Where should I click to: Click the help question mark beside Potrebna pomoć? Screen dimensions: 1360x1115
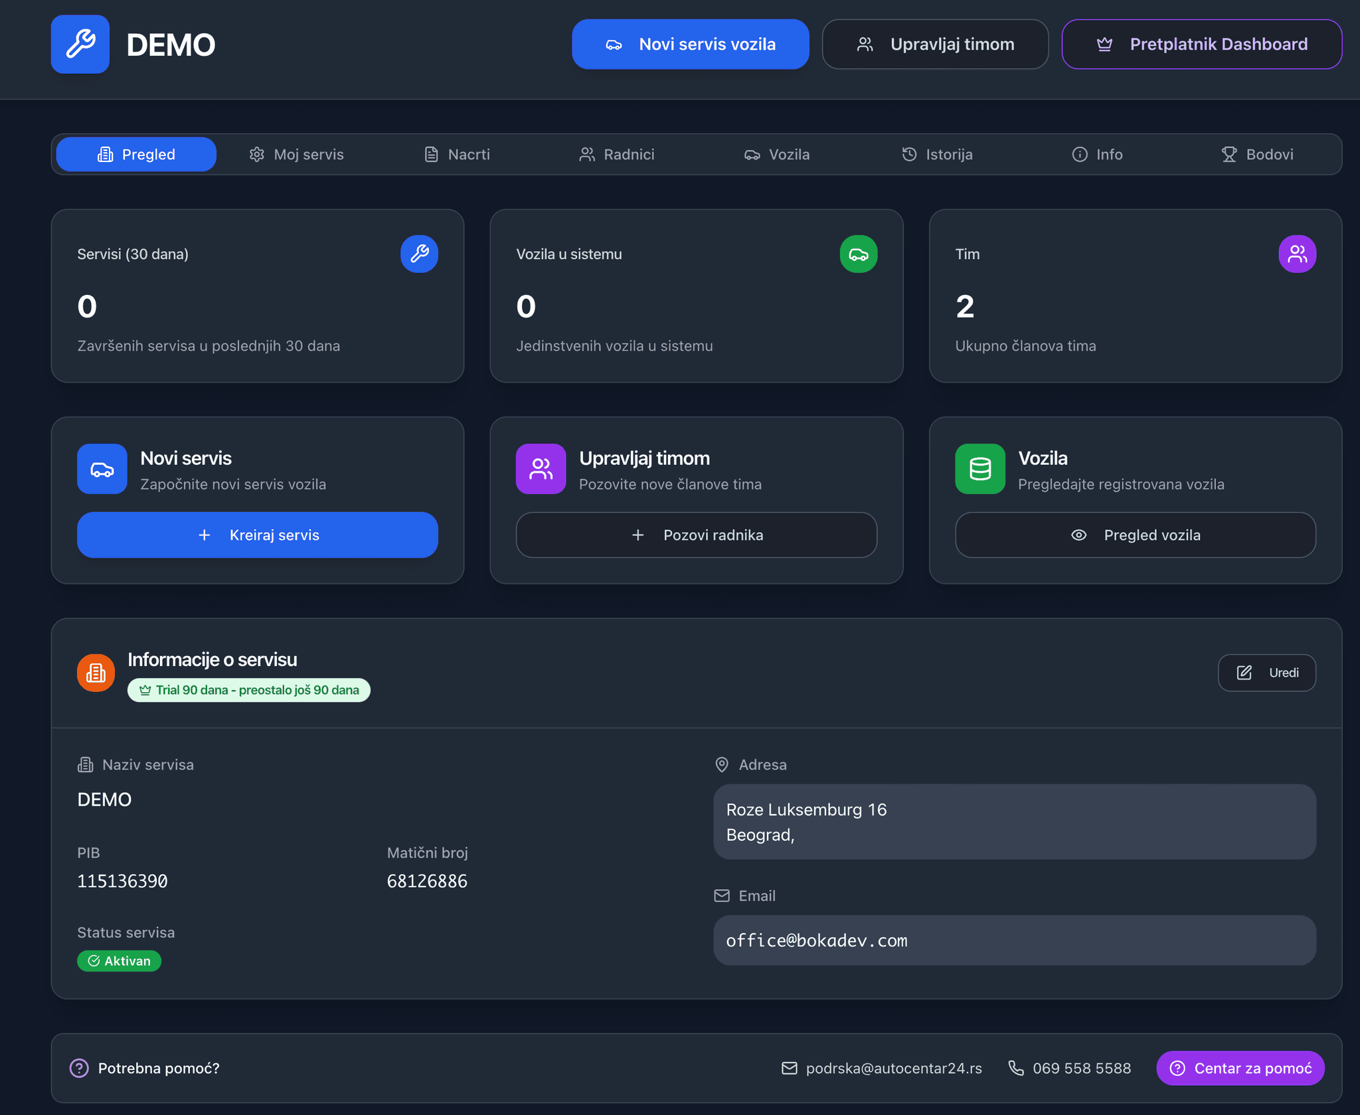click(x=80, y=1068)
